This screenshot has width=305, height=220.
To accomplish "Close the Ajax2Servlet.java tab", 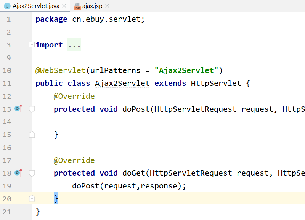I will click(x=64, y=6).
